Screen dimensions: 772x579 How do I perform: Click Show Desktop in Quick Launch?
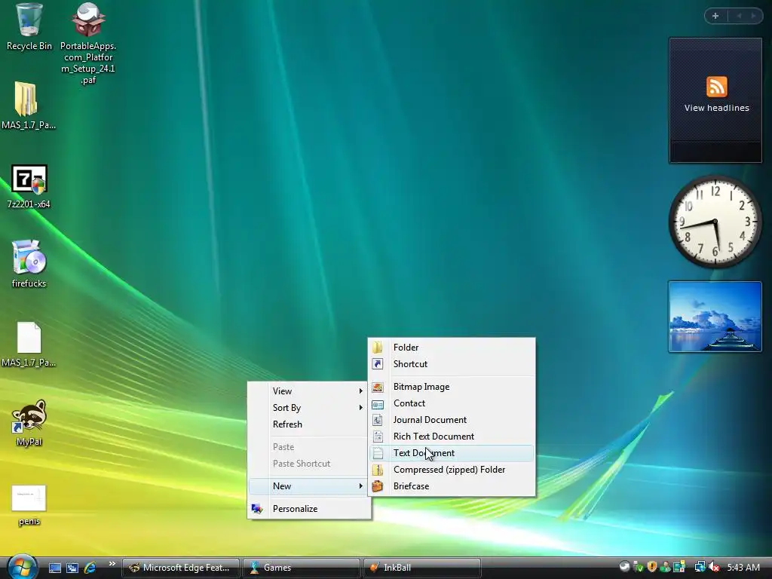coord(54,568)
